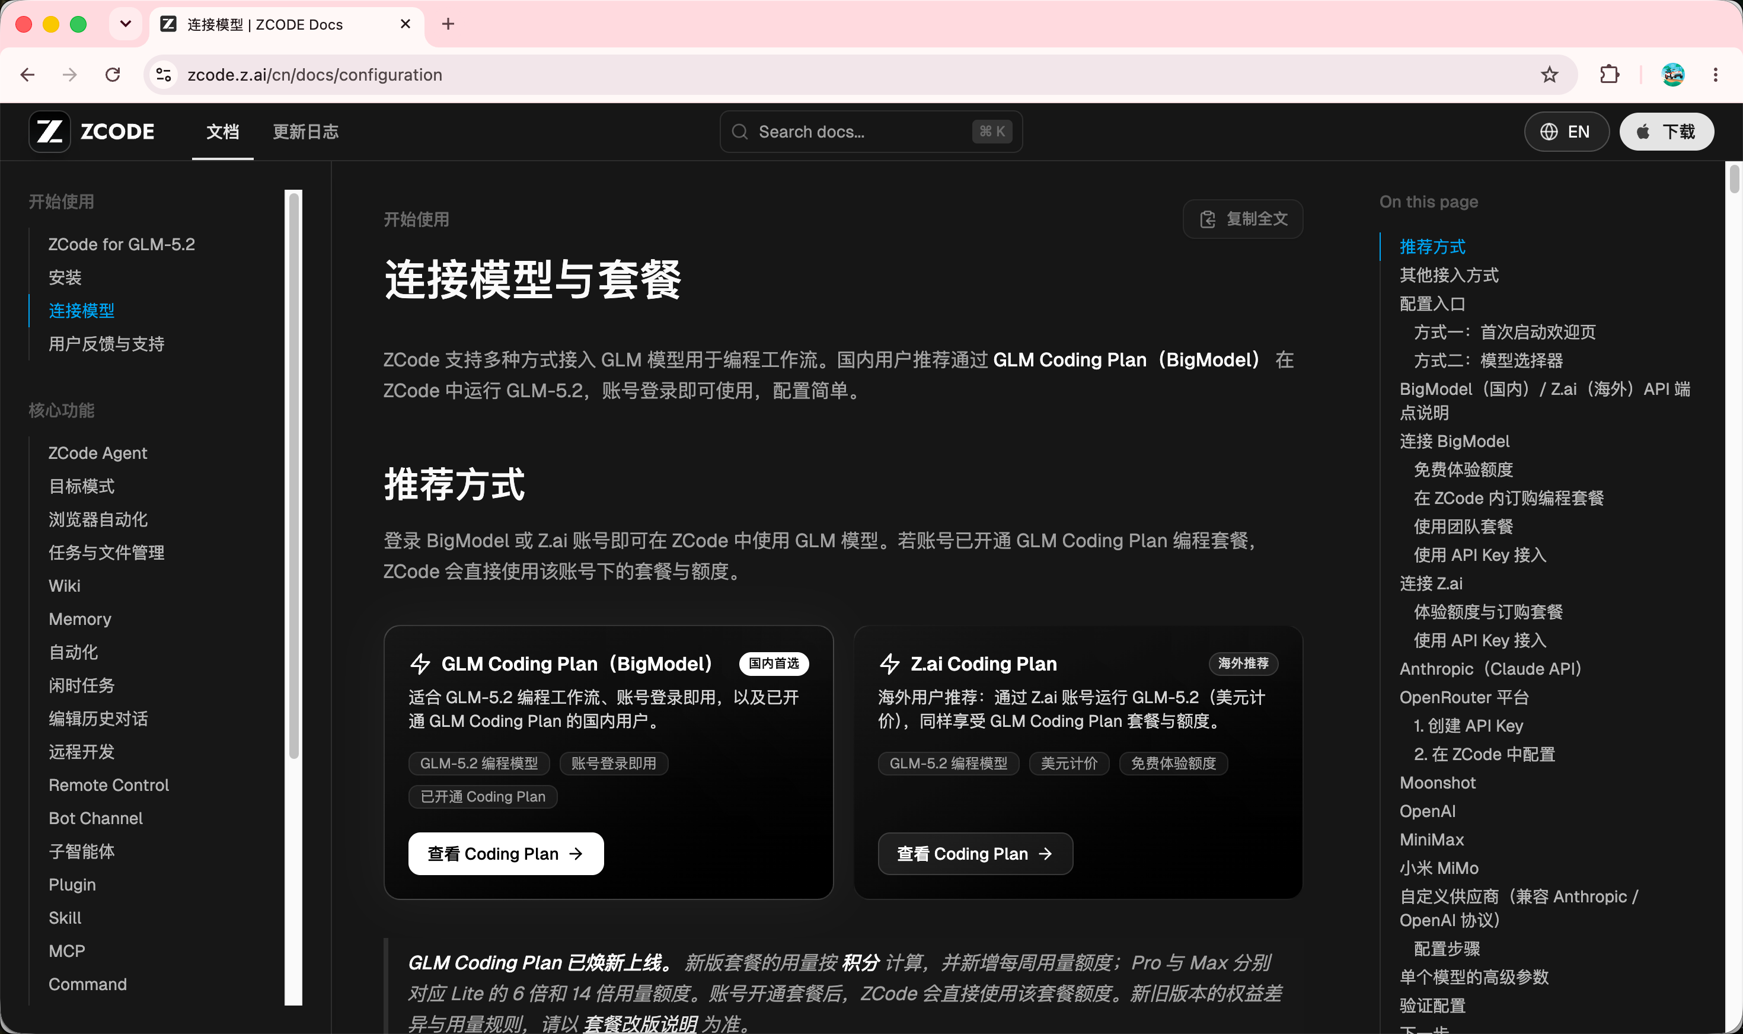Jump to 在 ZCode 内订购编程套餐 section

point(1509,498)
